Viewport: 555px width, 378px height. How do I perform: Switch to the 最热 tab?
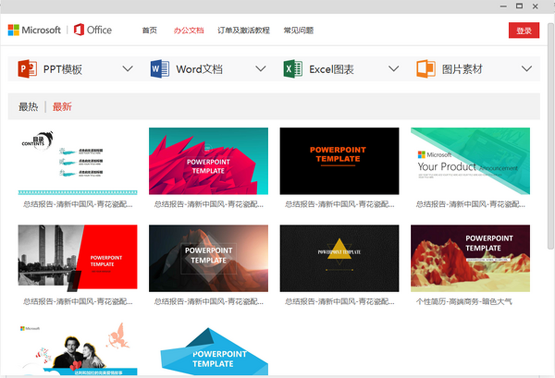coord(29,106)
